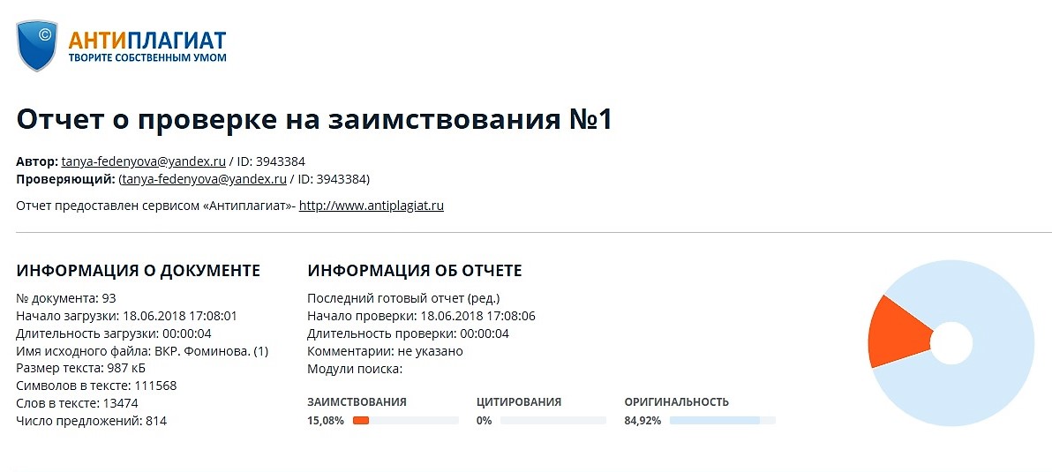Viewport: 1052px width, 472px height.
Task: Click the 'Последний готовый отчет (ред.)' text
Action: click(403, 298)
